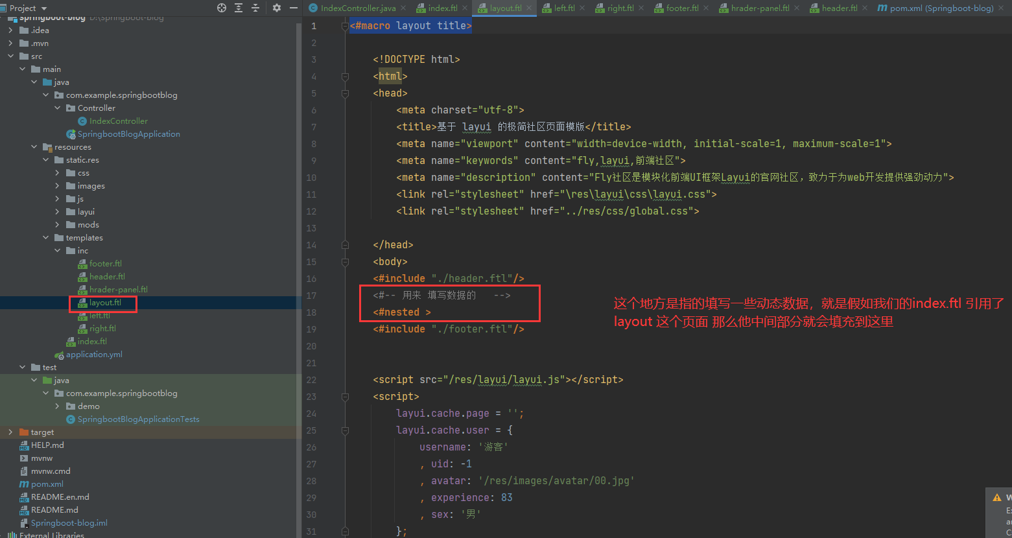Screen dimensions: 1012x538
Task: Expand External Libraries node
Action: [x=1, y=535]
